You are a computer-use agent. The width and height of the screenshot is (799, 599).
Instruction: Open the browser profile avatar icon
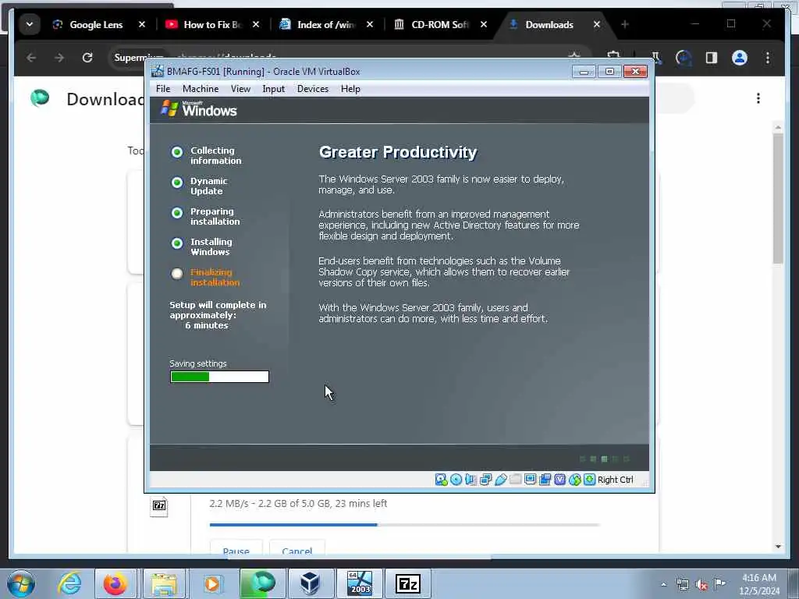click(740, 58)
